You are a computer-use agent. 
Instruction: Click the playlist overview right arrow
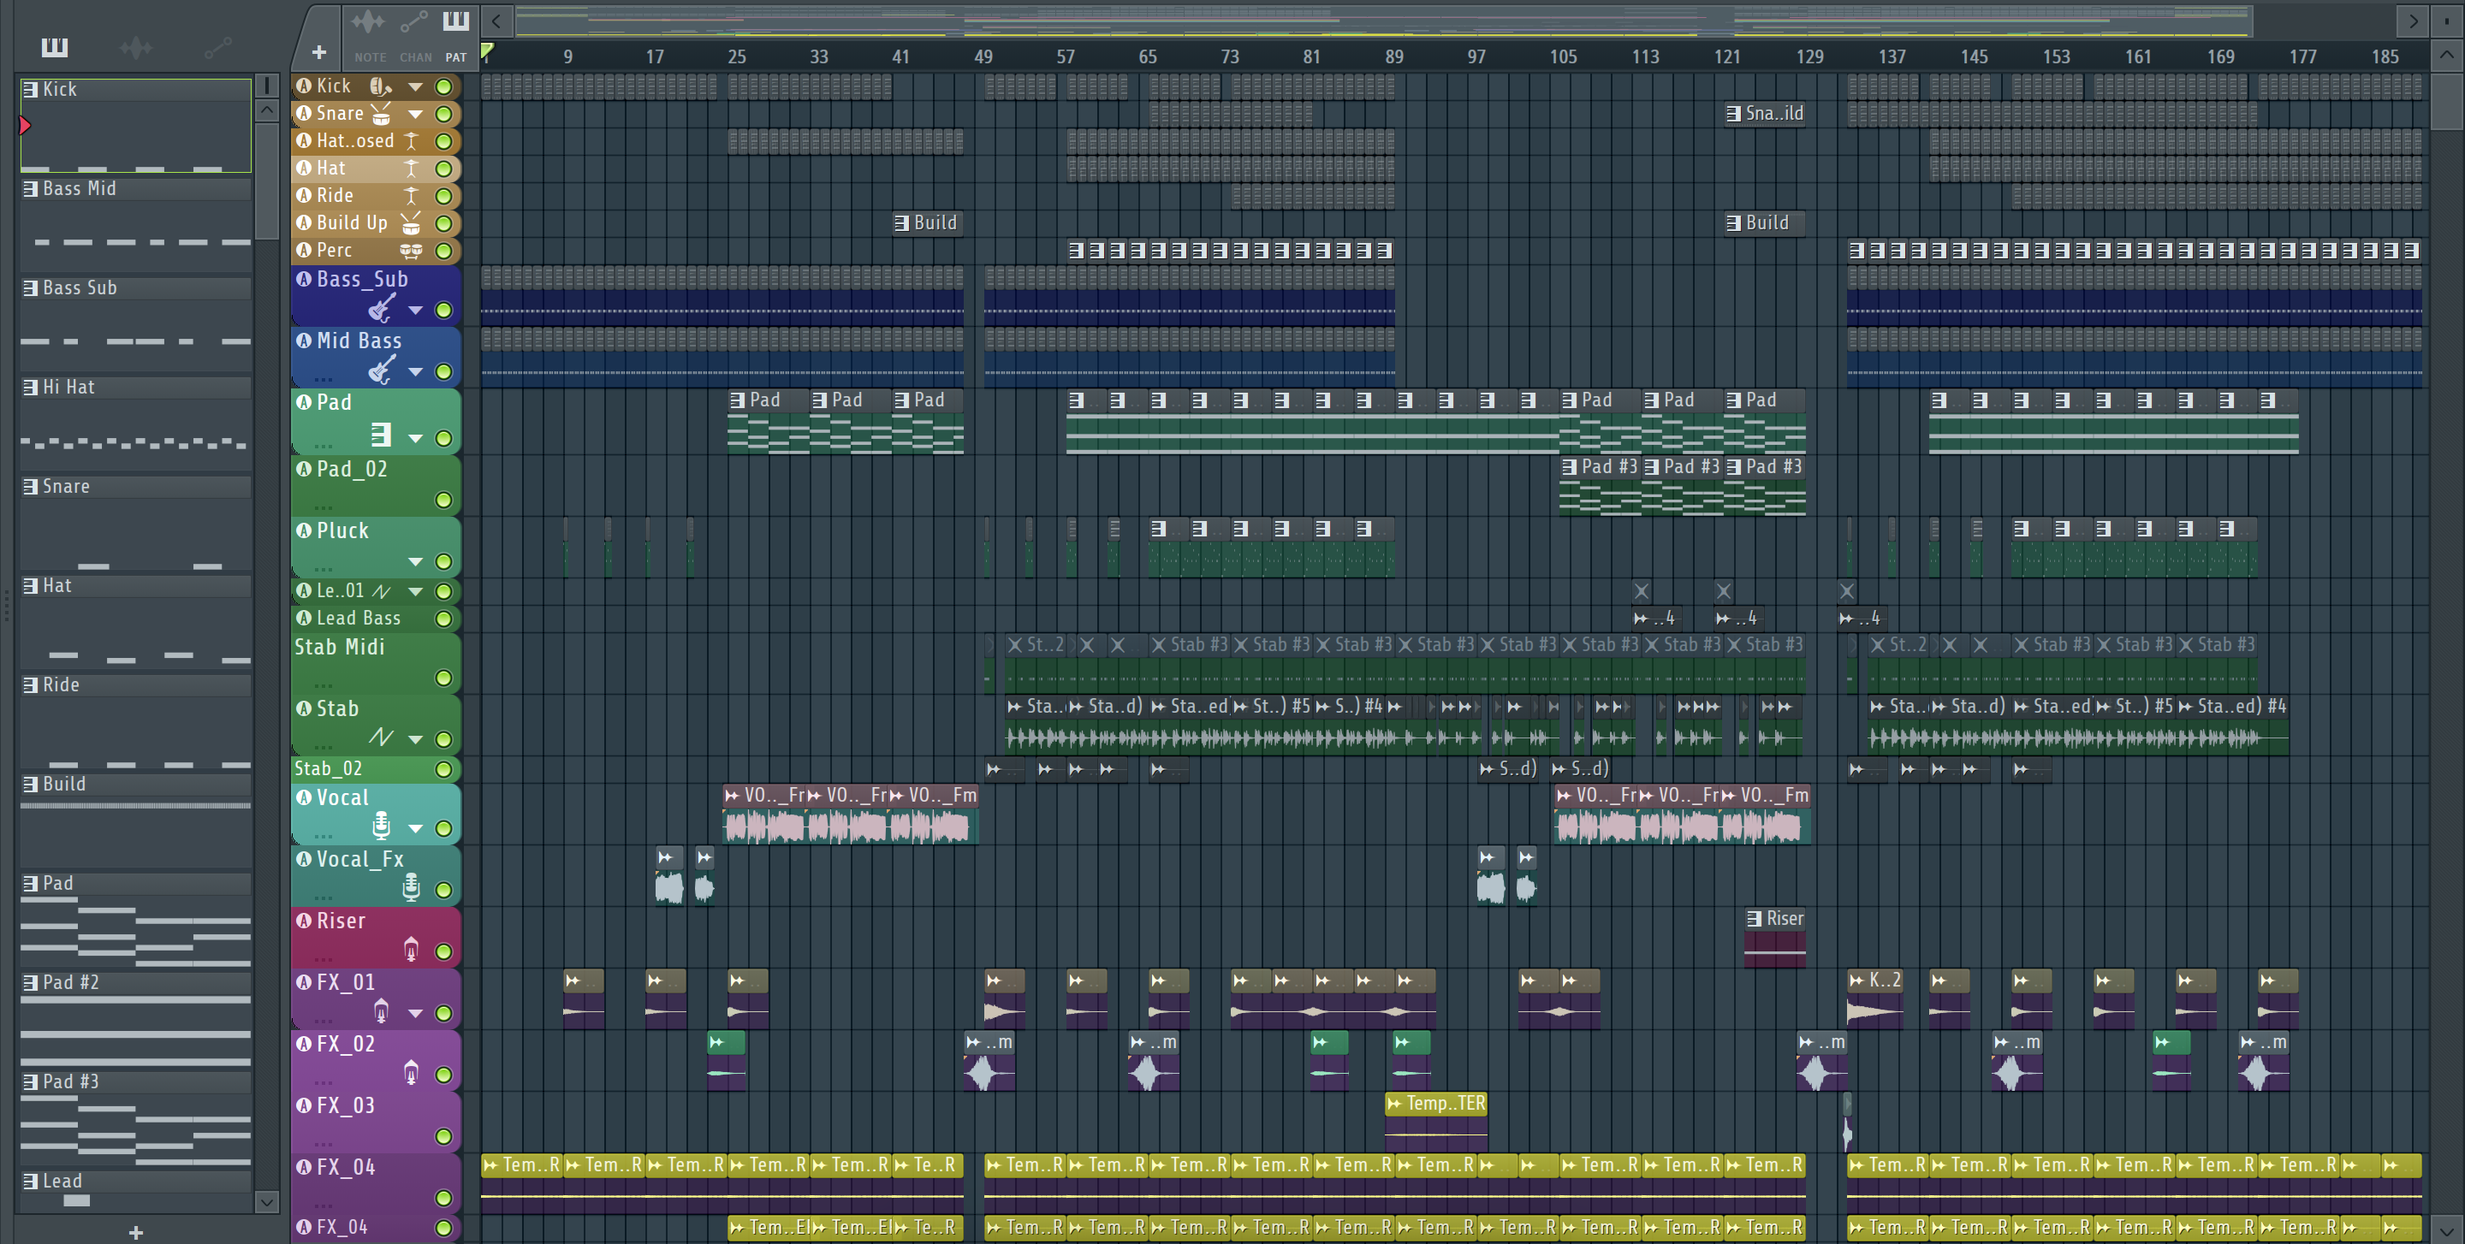(2414, 21)
